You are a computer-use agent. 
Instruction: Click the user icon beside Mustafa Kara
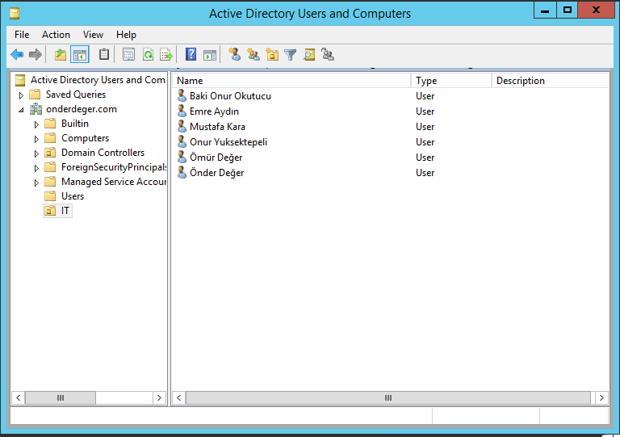(182, 127)
